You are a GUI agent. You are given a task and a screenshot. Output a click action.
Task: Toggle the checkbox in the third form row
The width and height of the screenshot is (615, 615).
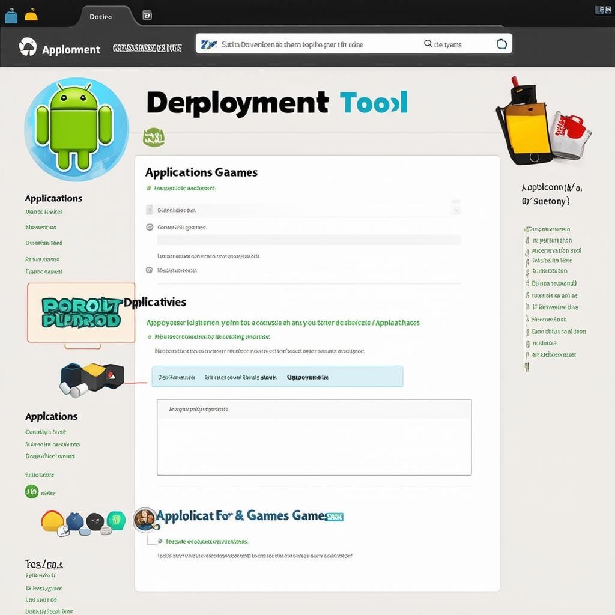(x=150, y=227)
